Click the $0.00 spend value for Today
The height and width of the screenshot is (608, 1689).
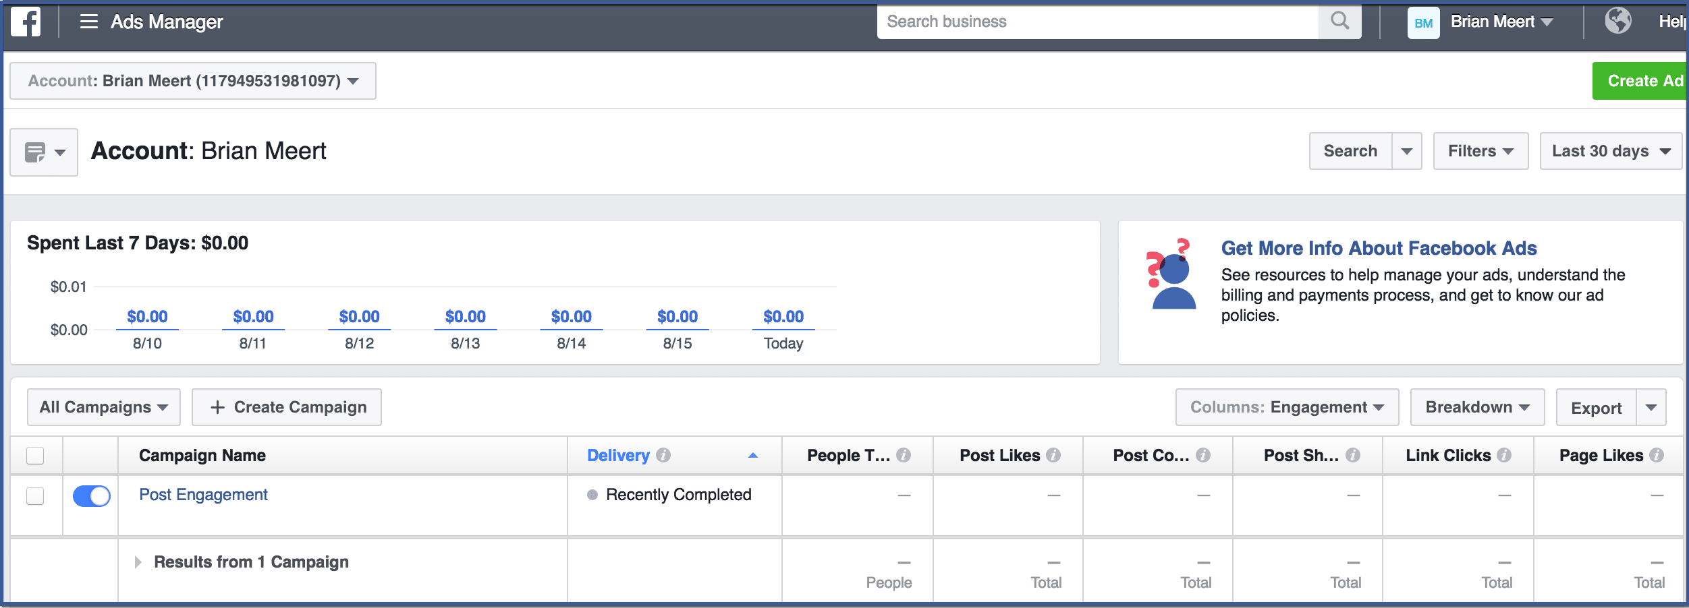(783, 317)
